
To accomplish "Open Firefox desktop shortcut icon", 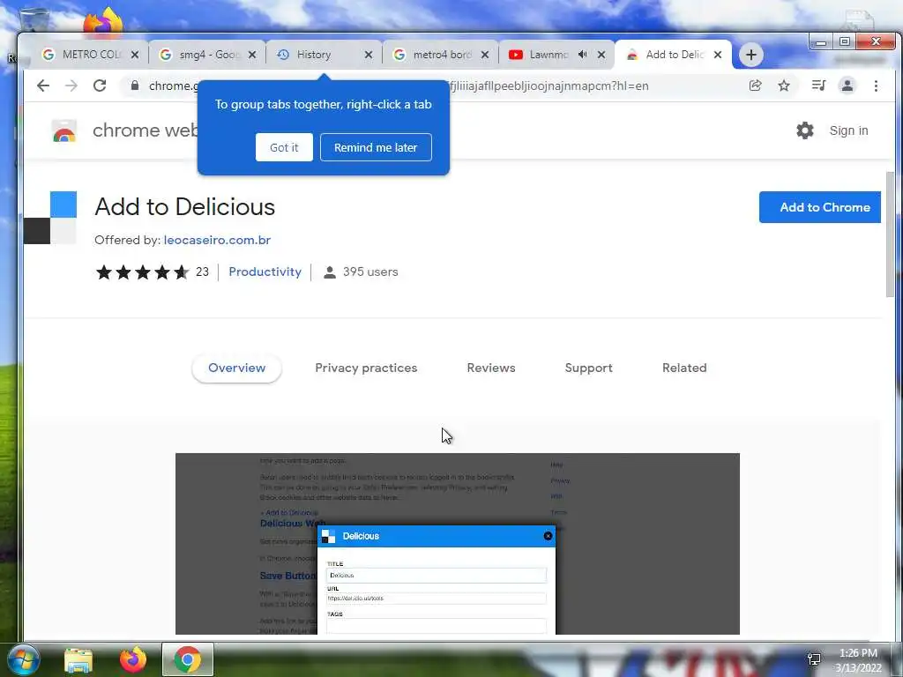I will [103, 22].
